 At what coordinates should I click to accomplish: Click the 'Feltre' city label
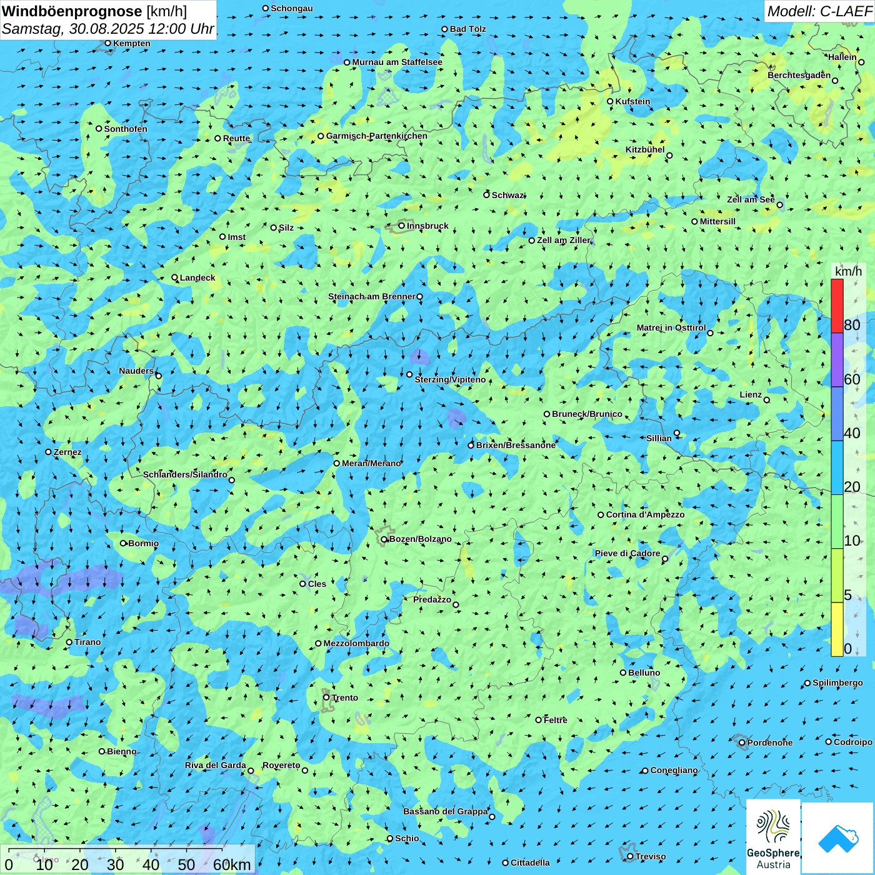click(x=556, y=720)
